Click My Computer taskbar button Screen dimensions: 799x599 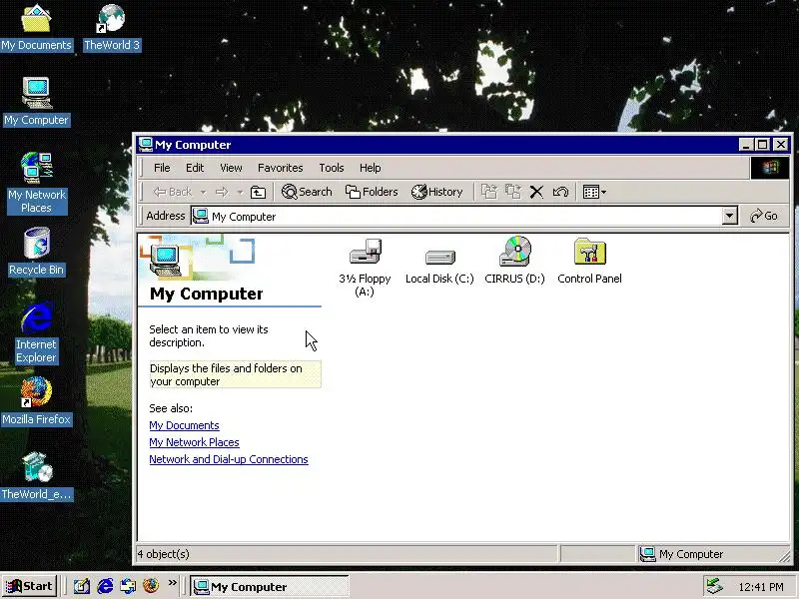[270, 587]
